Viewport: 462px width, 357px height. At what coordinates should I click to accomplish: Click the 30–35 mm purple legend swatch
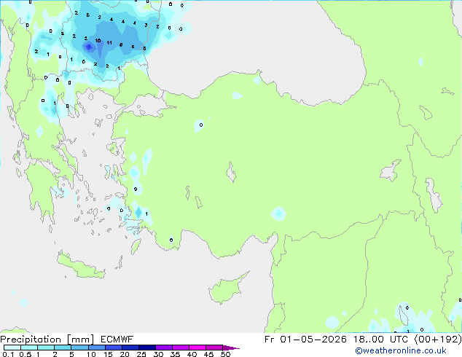pyautogui.click(x=164, y=348)
